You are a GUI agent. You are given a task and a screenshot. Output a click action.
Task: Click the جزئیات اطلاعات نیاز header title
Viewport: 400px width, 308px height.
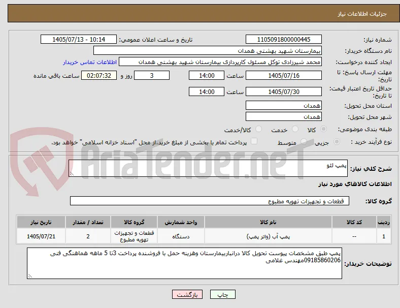coord(362,14)
